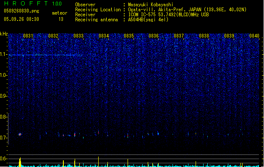
Task: Click the 0.9 kHz axis label
Action: tap(3, 96)
